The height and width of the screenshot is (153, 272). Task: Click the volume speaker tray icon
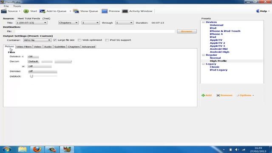click(237, 150)
